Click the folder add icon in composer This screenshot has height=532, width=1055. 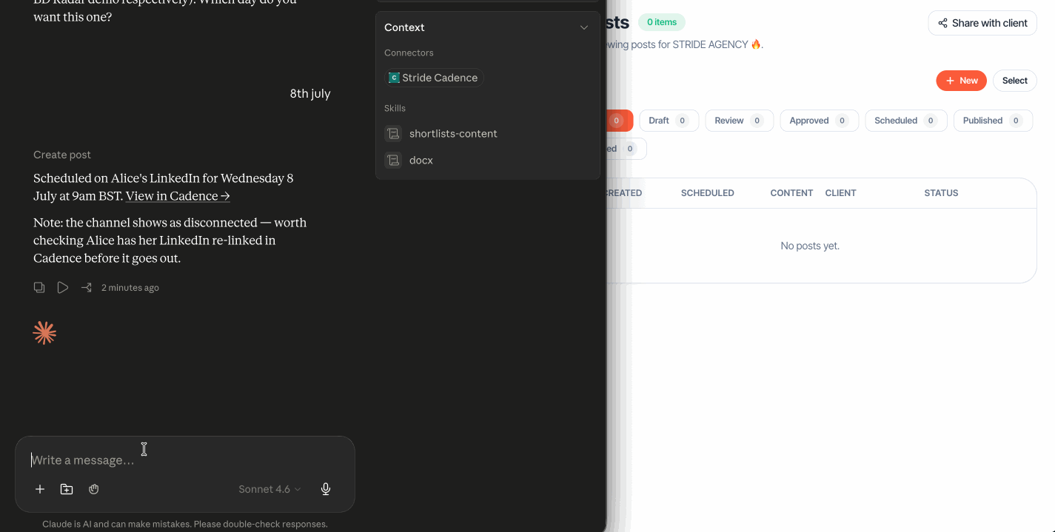(67, 489)
